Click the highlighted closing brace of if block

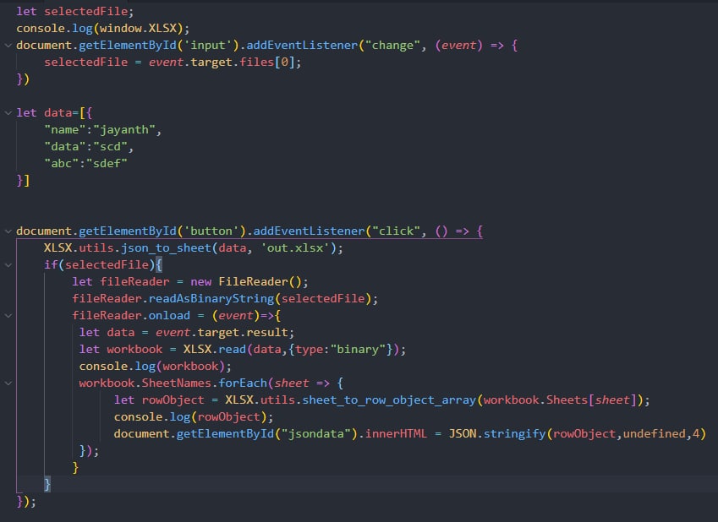[x=47, y=484]
